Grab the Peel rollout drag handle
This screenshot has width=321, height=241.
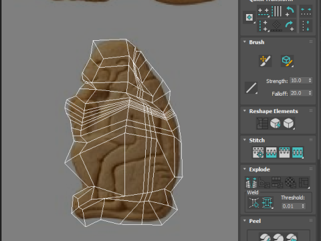(311, 220)
